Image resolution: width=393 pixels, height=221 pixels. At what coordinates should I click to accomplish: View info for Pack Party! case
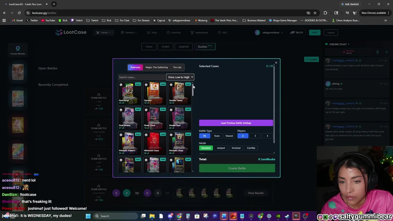(121, 85)
